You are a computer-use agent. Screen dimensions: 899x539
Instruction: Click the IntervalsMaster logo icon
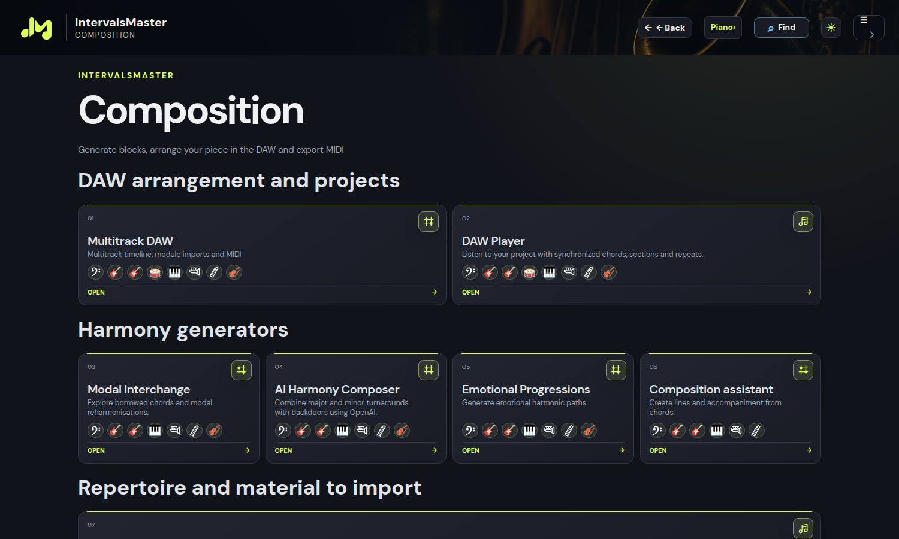click(x=37, y=28)
